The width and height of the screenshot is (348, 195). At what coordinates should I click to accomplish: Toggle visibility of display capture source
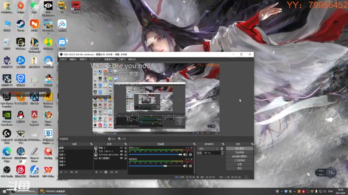[121, 158]
